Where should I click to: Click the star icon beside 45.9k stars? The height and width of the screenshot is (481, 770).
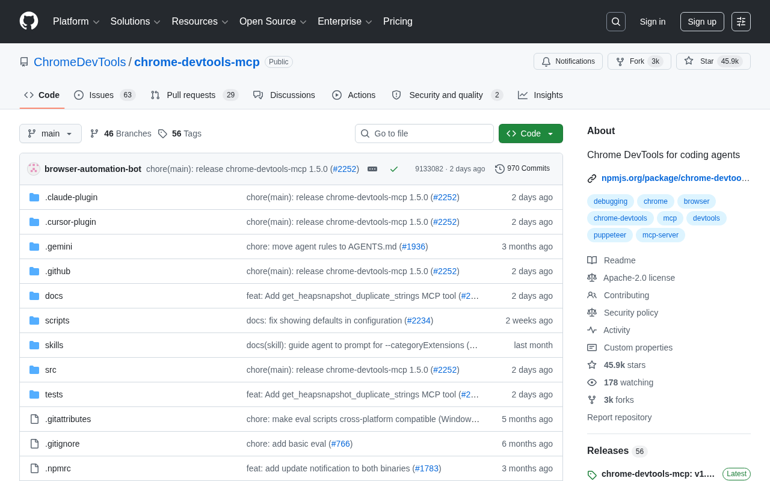(592, 365)
